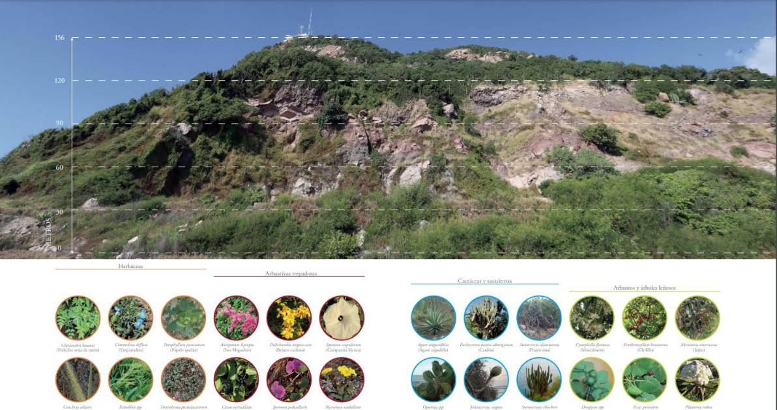This screenshot has height=410, width=777.
Task: Click the Pachycereus Cardón cactus photo
Action: [x=486, y=318]
